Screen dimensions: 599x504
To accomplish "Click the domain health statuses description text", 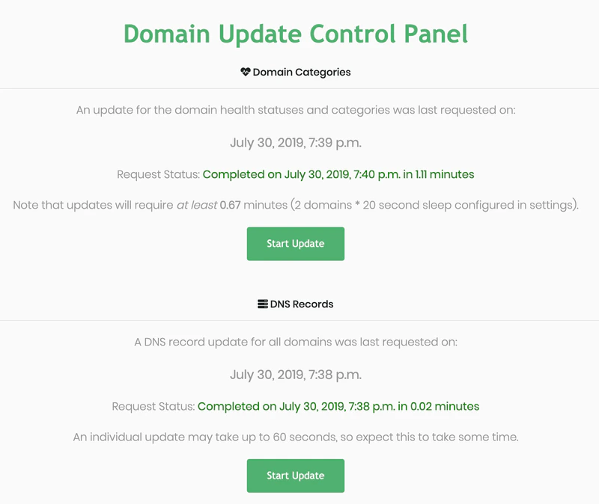I will 296,110.
